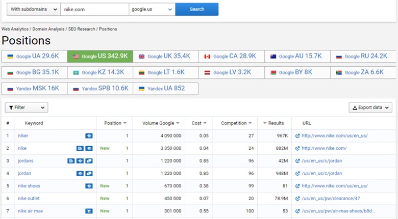Image resolution: width=398 pixels, height=219 pixels.
Task: Click the blue Search button
Action: [197, 9]
